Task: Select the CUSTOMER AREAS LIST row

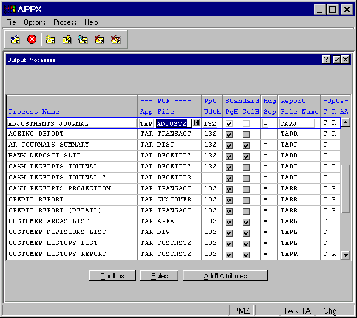Action: click(x=174, y=221)
